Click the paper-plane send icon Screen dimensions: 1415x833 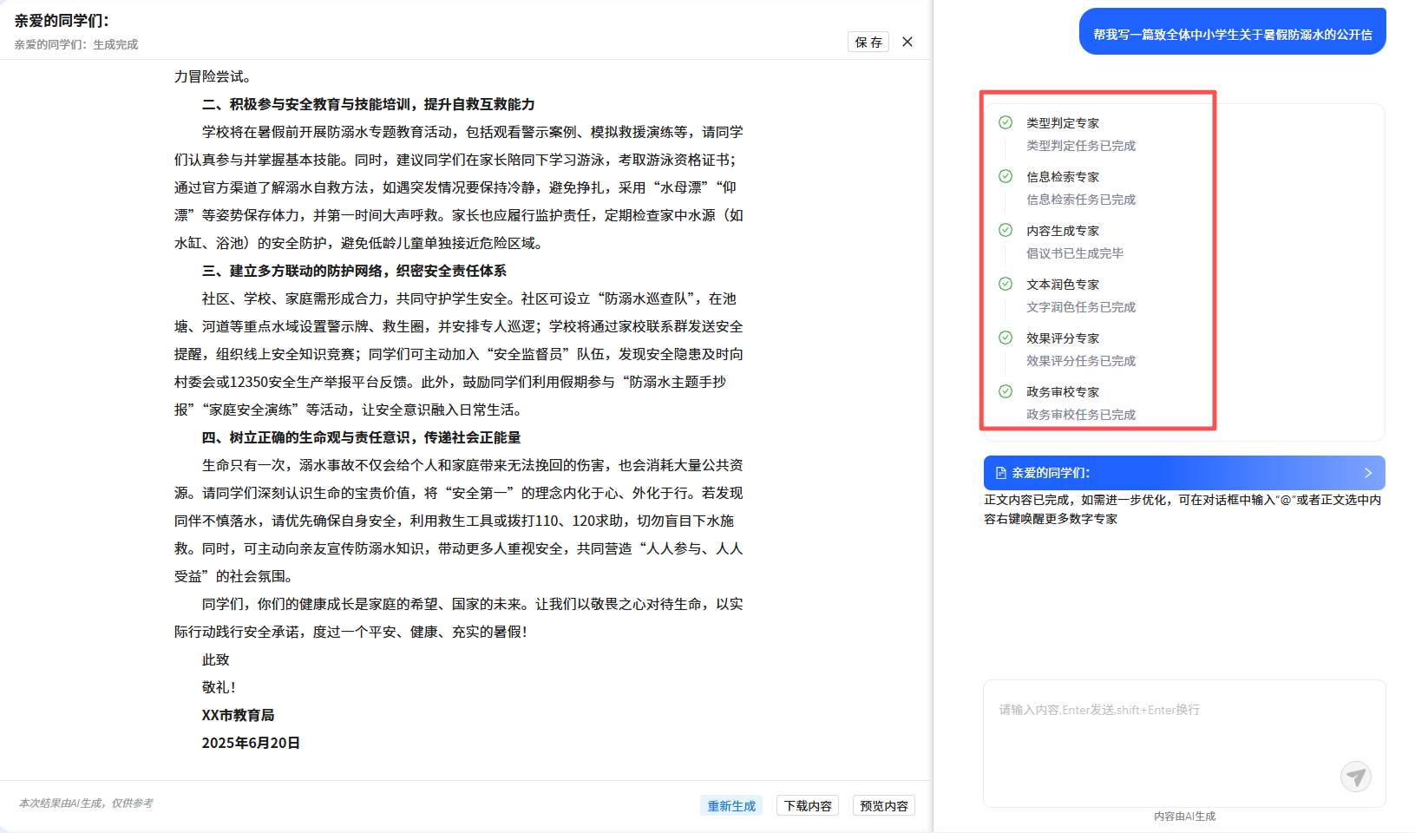click(x=1355, y=776)
